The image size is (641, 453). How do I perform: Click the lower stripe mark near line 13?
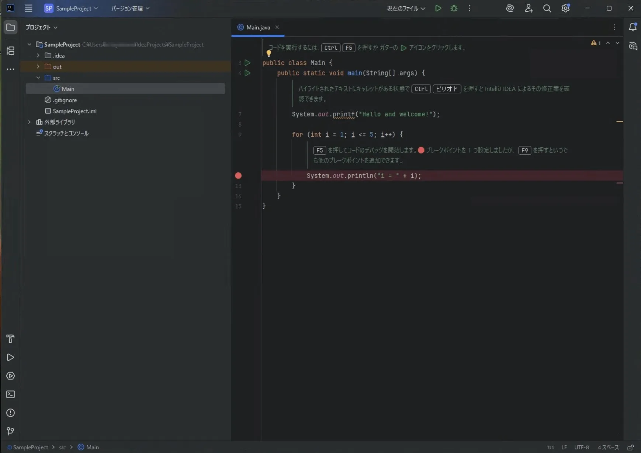[620, 183]
